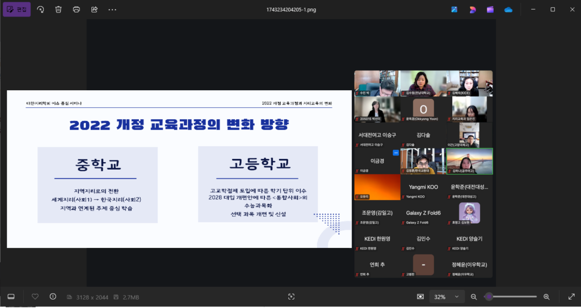Image resolution: width=581 pixels, height=308 pixels.
Task: Adjust the purple zoom slider handle
Action: [489, 297]
